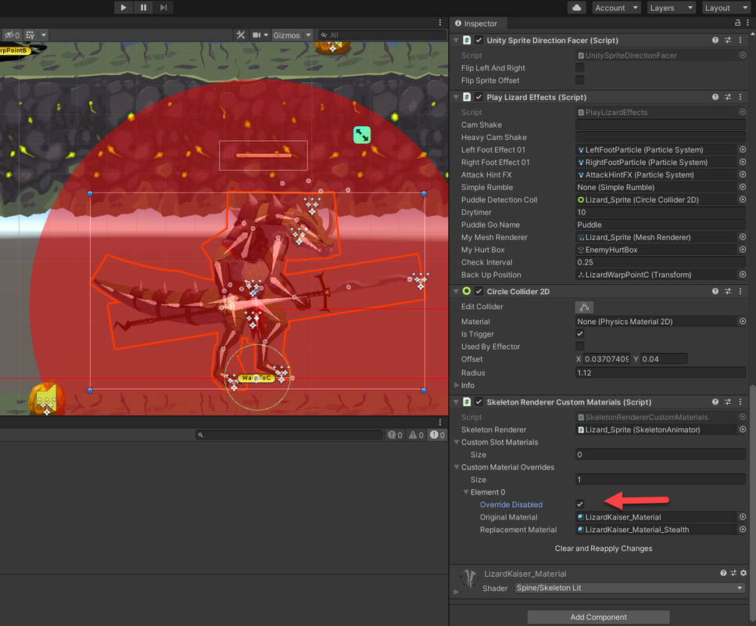Open object picker for Attack Hint FX
The image size is (756, 626).
click(x=743, y=174)
